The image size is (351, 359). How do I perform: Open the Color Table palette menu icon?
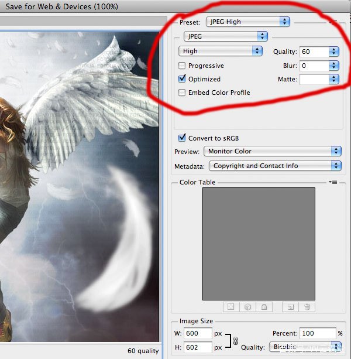point(333,182)
